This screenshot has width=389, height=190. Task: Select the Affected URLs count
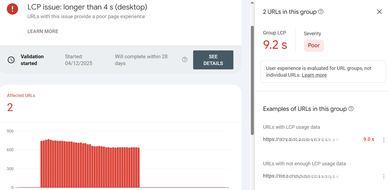(10, 107)
